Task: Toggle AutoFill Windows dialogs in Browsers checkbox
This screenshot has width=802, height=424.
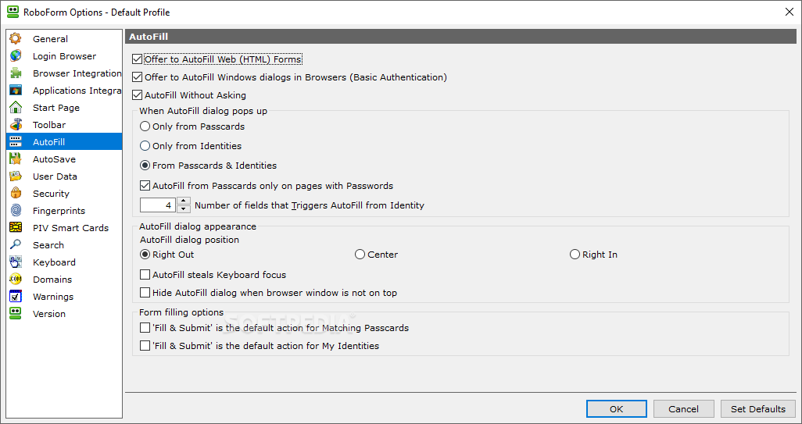Action: point(137,77)
